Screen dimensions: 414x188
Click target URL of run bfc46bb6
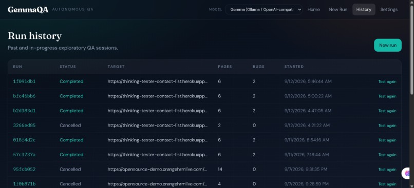pyautogui.click(x=157, y=96)
